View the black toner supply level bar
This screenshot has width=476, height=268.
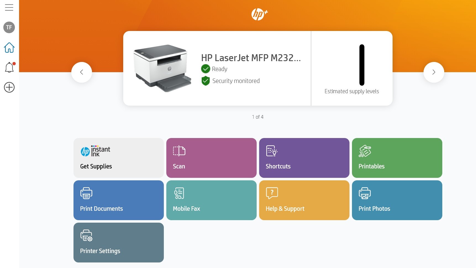[362, 65]
